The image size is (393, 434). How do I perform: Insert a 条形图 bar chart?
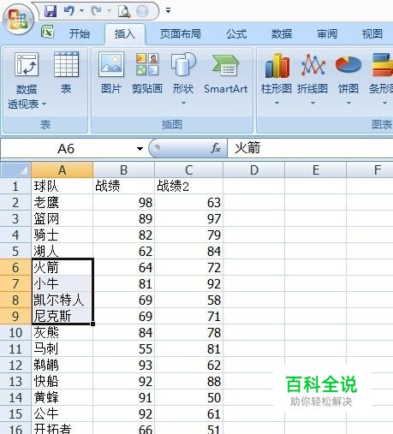point(382,73)
